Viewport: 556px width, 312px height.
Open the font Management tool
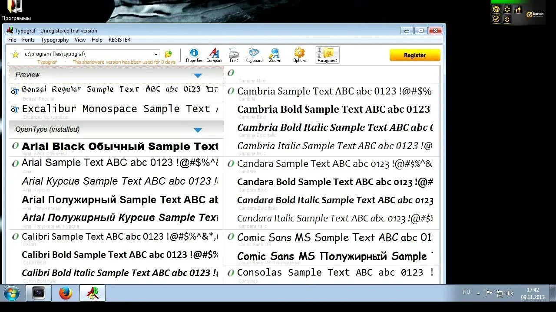[327, 55]
